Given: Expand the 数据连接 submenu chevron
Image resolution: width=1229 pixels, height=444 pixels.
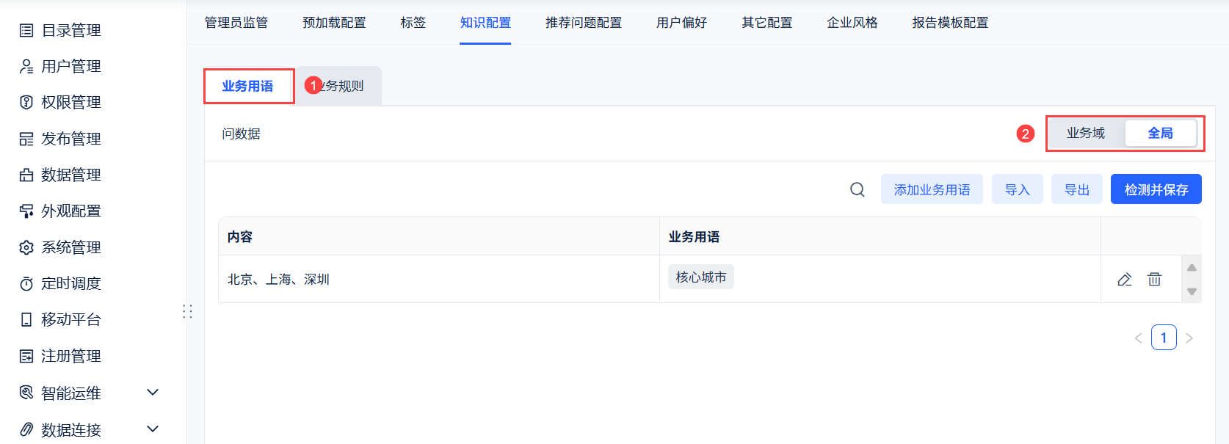Looking at the screenshot, I should click(153, 429).
